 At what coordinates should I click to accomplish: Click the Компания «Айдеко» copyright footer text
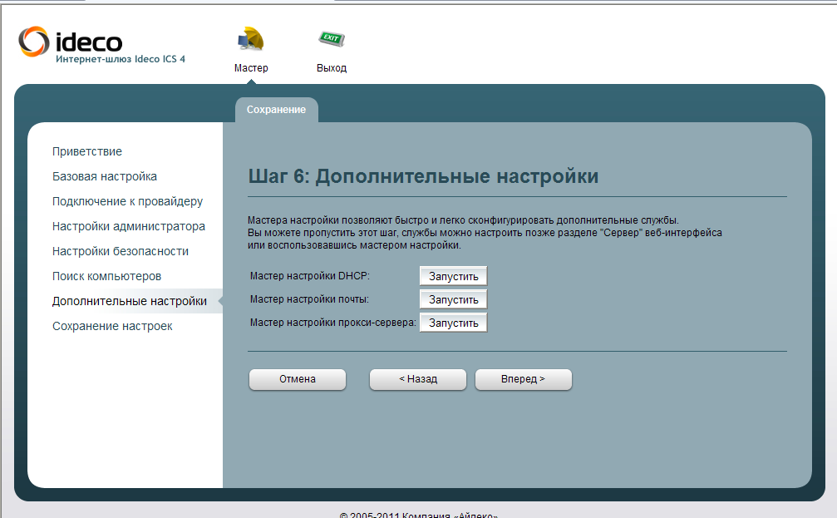418,515
